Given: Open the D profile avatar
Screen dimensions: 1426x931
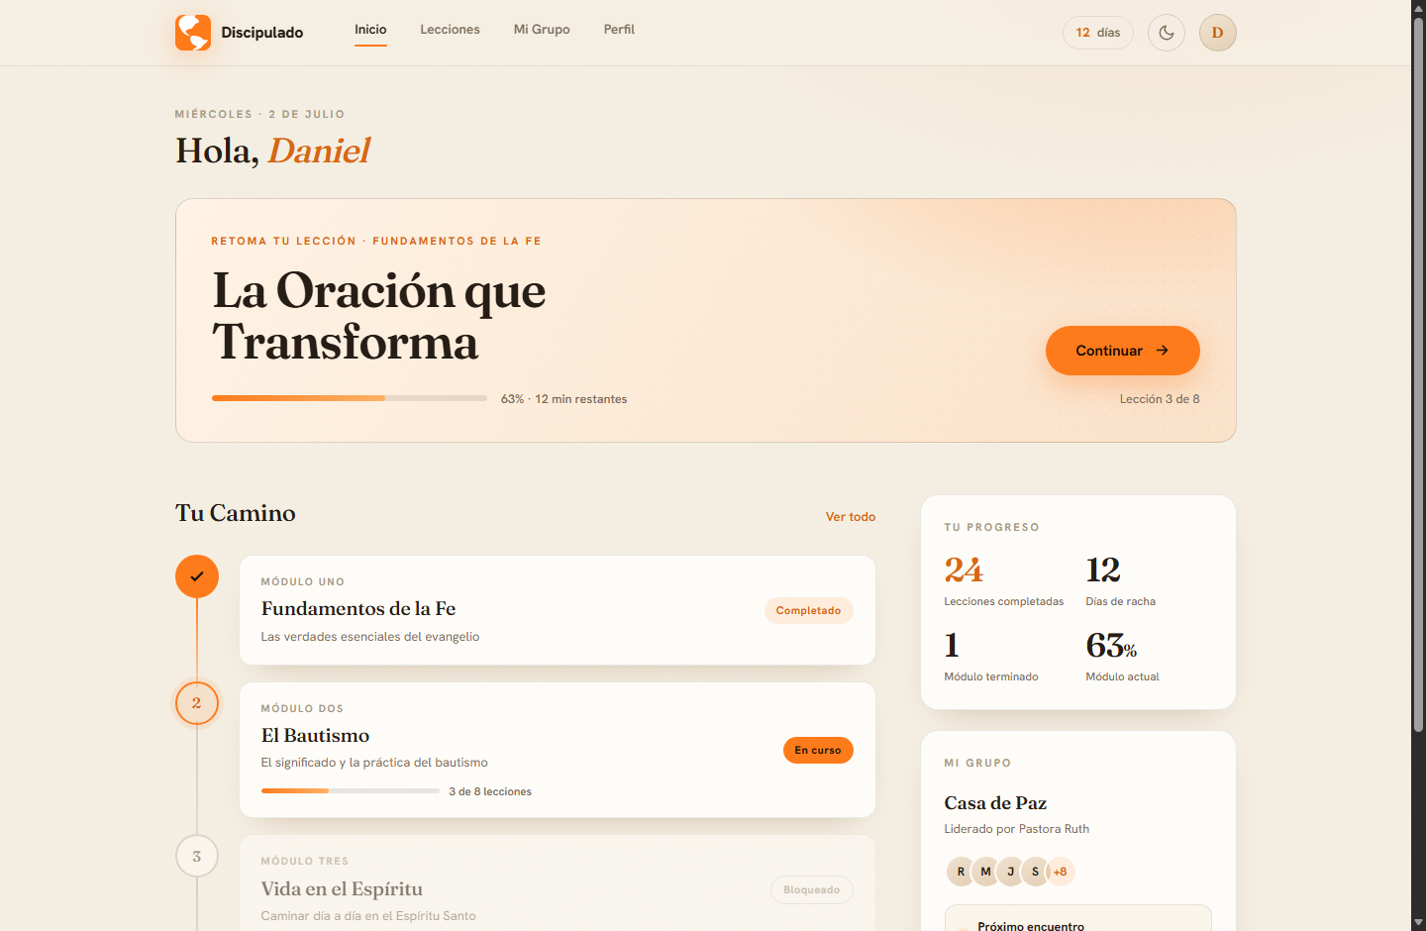Looking at the screenshot, I should pyautogui.click(x=1218, y=33).
